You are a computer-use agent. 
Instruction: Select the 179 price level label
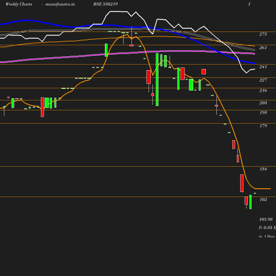[x=263, y=126]
